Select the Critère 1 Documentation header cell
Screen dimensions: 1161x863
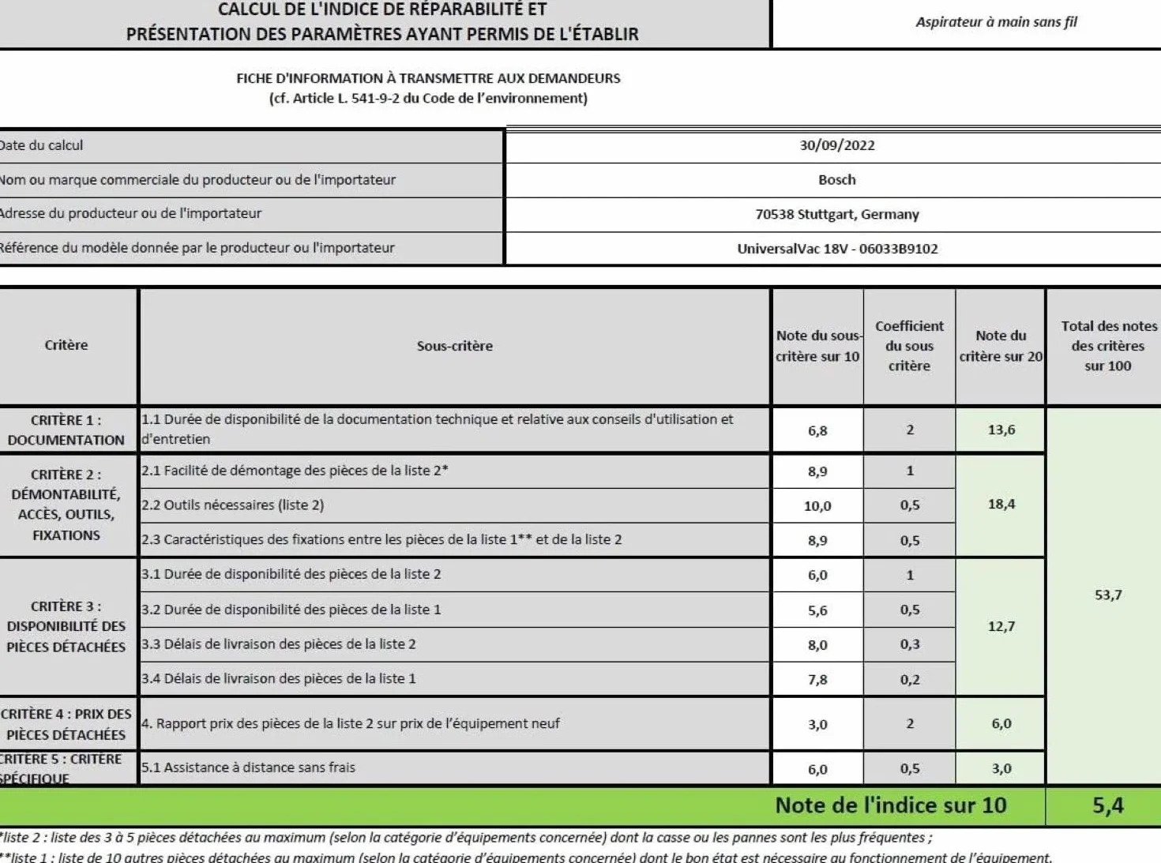click(68, 430)
